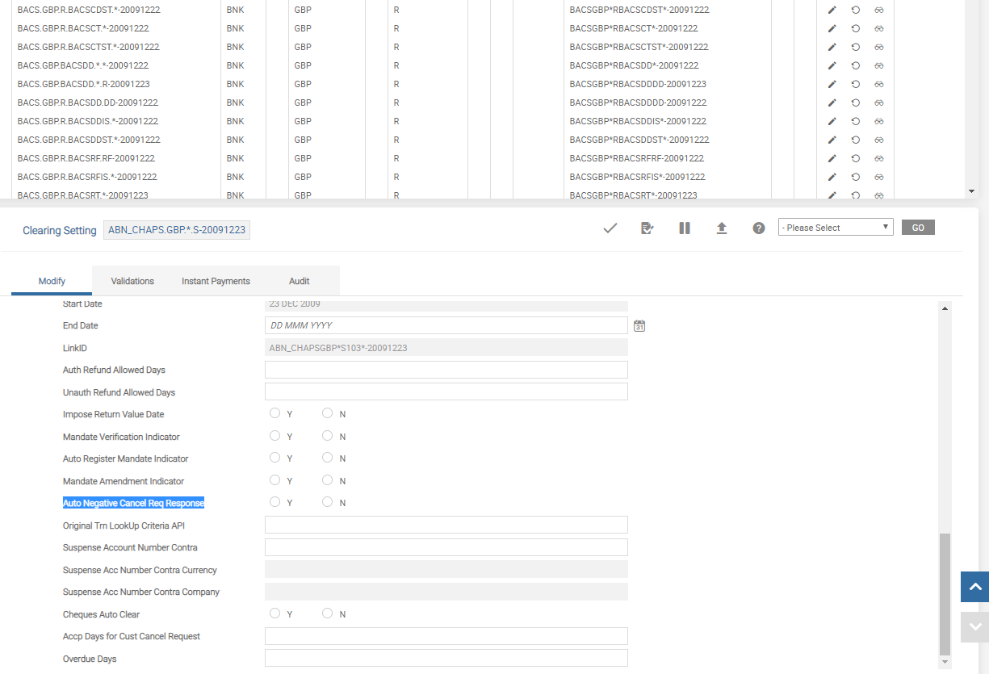Click the validate document icon in toolbar

click(x=647, y=228)
